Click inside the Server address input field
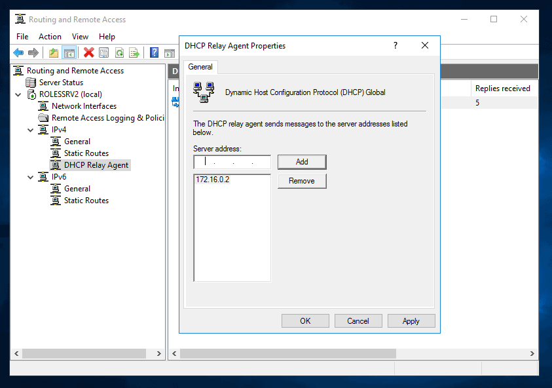The image size is (552, 388). coord(232,162)
